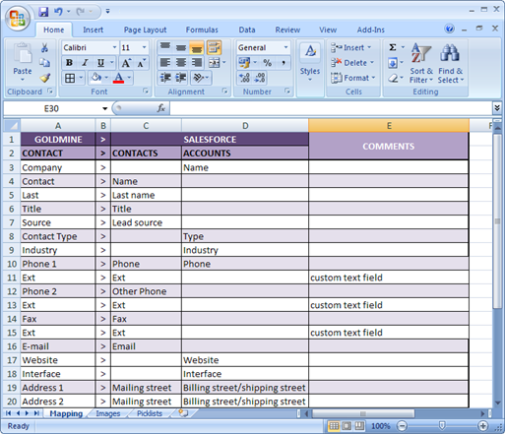The width and height of the screenshot is (505, 434).
Task: Undo the last action
Action: tap(58, 12)
